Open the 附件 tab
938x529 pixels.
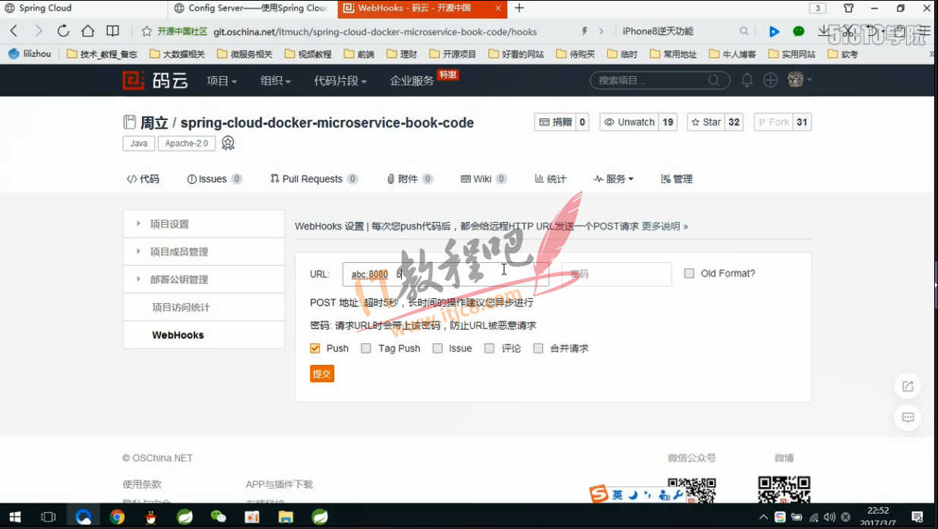[409, 179]
